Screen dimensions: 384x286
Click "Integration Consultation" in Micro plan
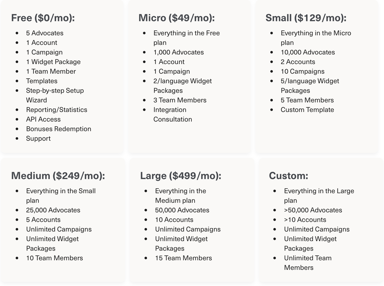tap(173, 115)
